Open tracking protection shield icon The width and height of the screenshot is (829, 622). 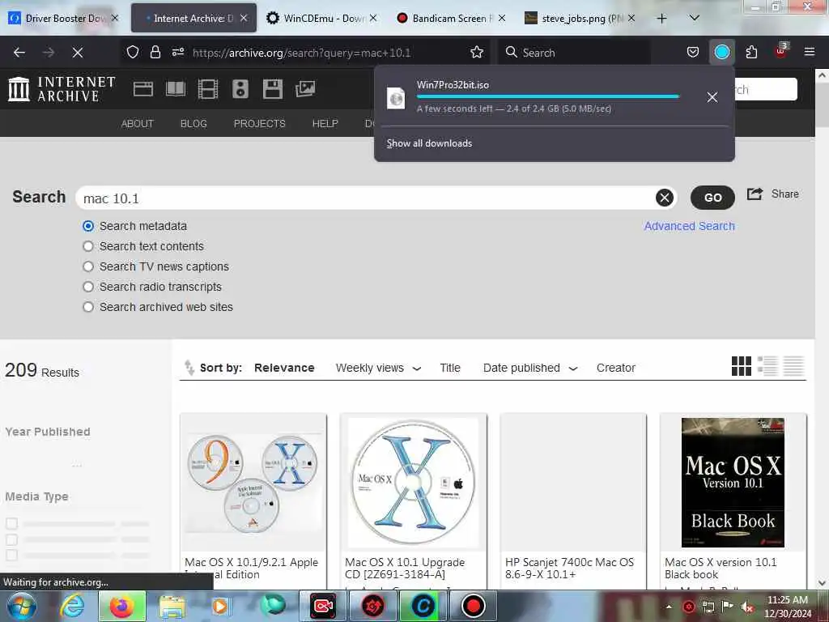coord(133,52)
